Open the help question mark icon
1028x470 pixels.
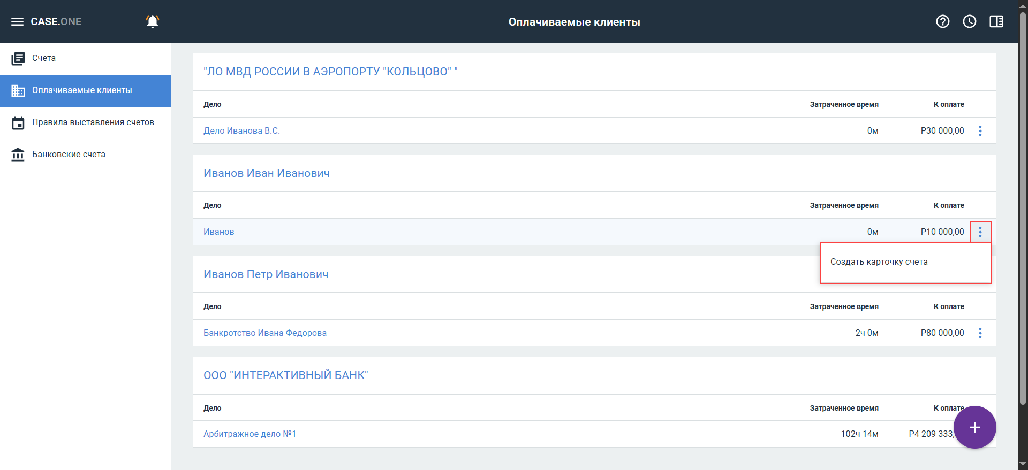[x=942, y=21]
